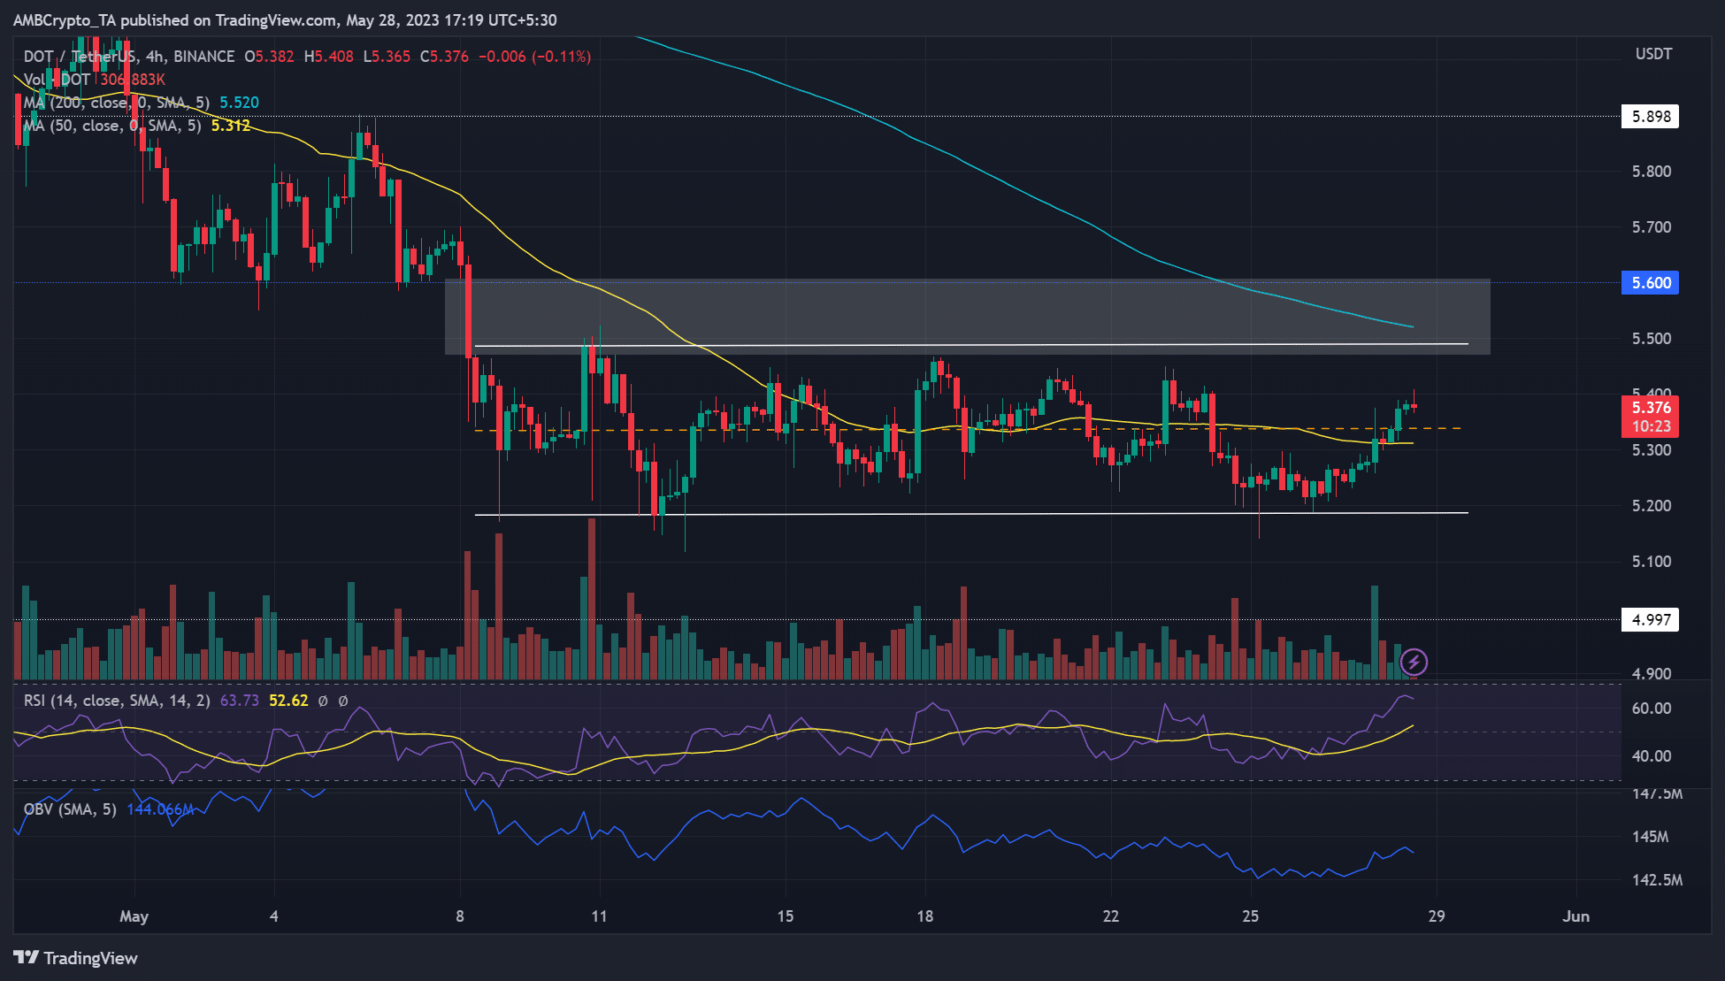
Task: Click the TradingView logo at bottom
Action: click(76, 958)
